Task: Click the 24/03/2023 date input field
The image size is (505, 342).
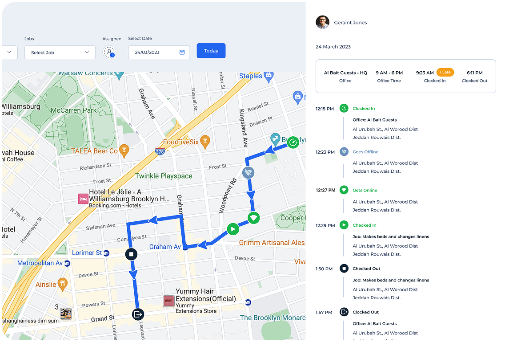Action: click(x=159, y=52)
